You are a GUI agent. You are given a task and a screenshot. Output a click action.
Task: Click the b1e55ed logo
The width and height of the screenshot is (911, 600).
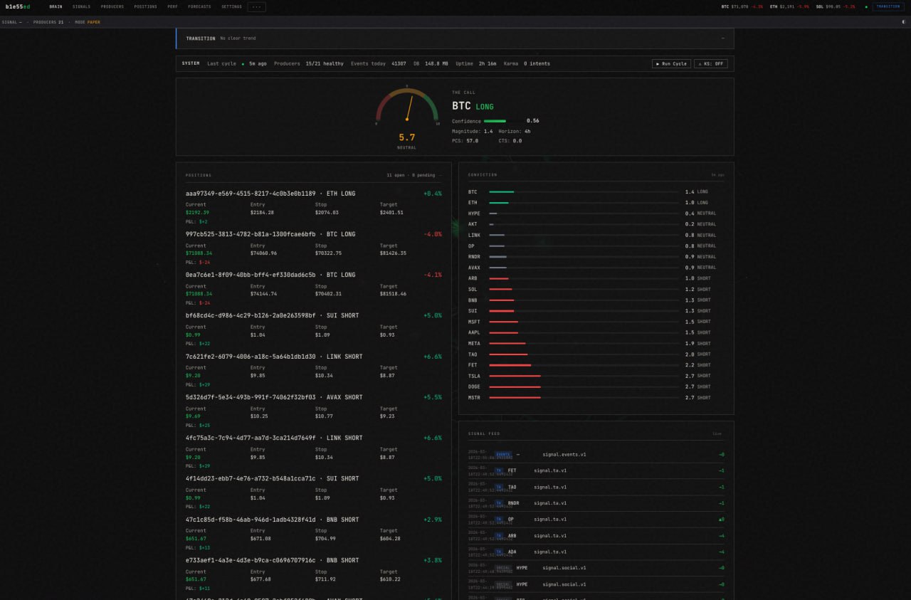[18, 6]
